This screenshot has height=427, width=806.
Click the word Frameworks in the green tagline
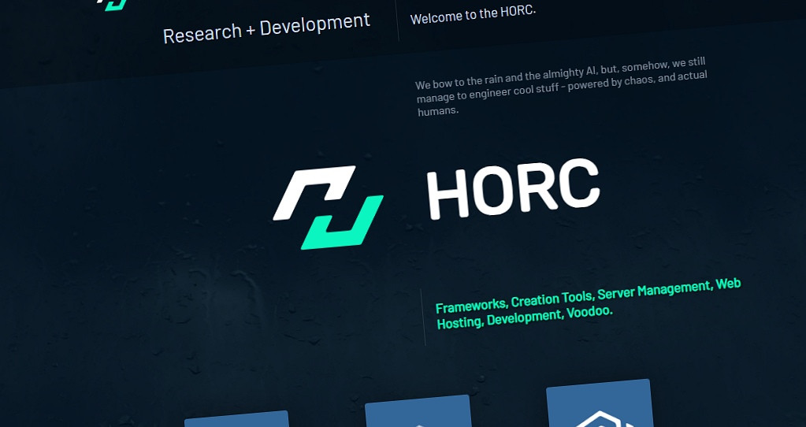(x=471, y=304)
